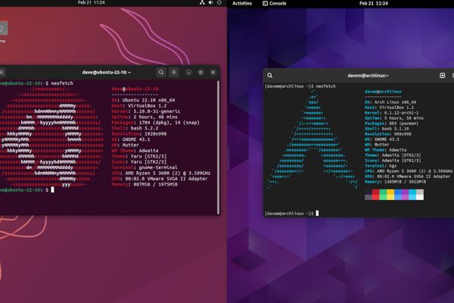Click the 'Kernel: 5.19.0-31-generic' line
The width and height of the screenshot is (454, 303).
145,111
